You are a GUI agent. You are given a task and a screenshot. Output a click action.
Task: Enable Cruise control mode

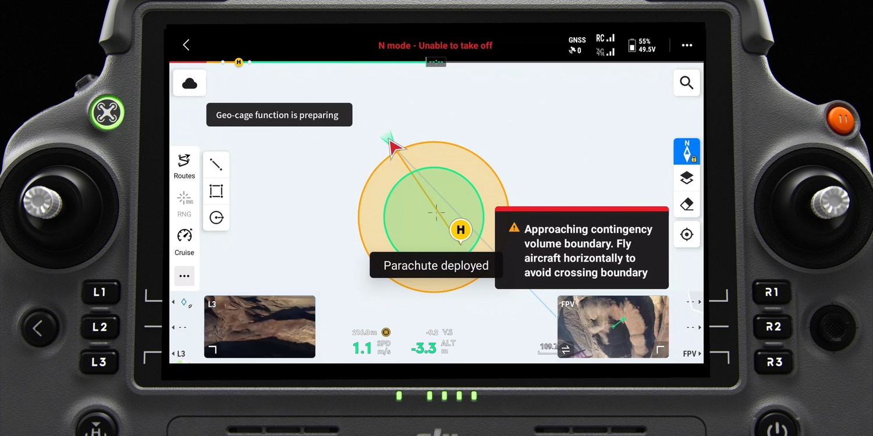pyautogui.click(x=184, y=242)
